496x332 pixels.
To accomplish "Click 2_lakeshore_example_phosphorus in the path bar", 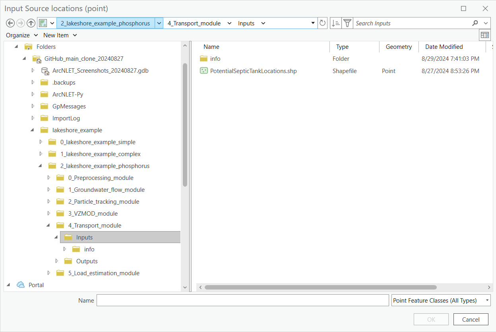I will tap(105, 23).
